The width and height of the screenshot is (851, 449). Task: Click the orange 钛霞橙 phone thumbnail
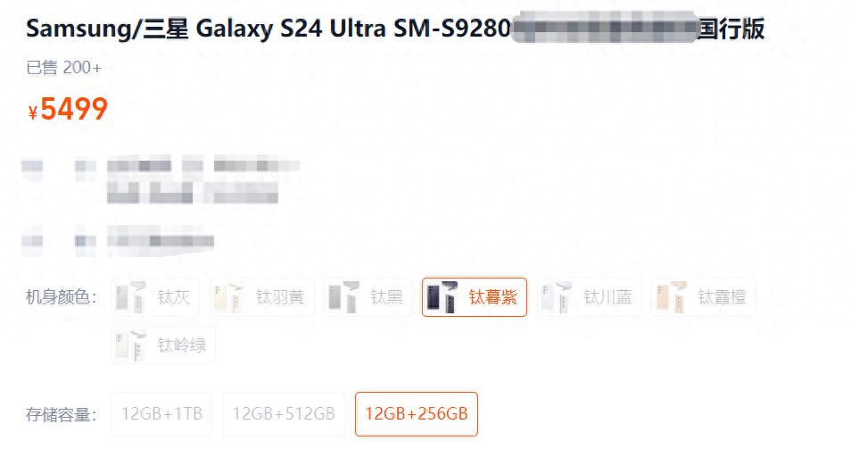tap(672, 297)
